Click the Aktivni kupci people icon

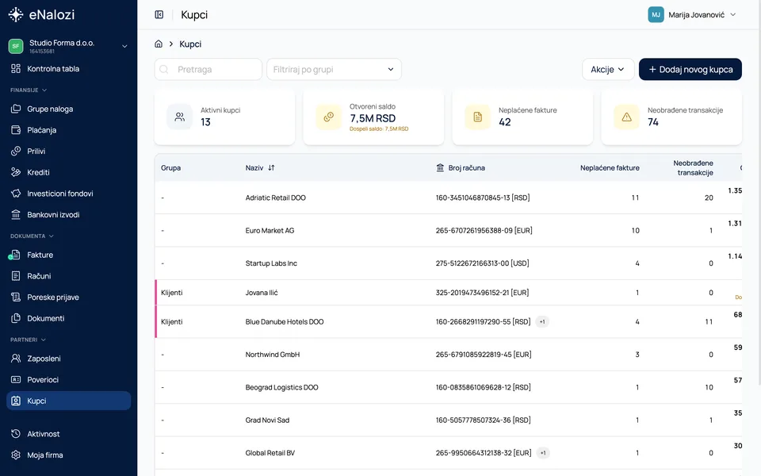(x=180, y=117)
